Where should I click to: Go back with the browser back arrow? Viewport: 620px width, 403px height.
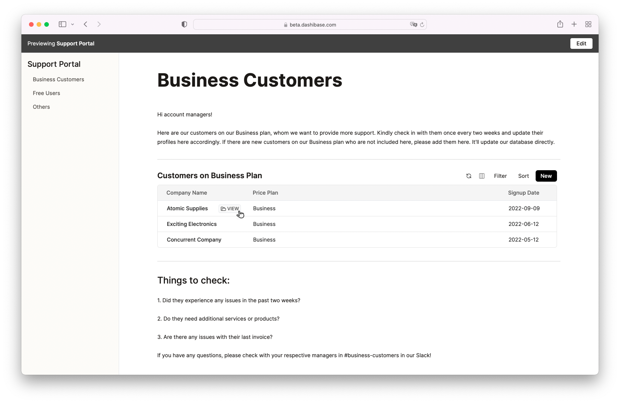pos(86,24)
